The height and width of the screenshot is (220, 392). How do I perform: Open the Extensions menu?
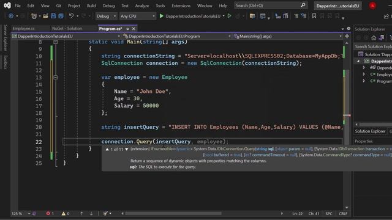(181, 5)
